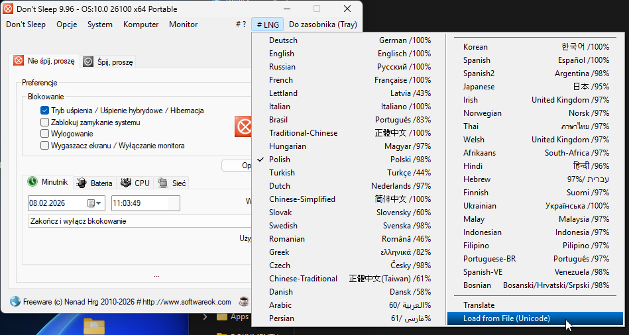This screenshot has height=335, width=629.
Task: Open the 'Zakończ i wyłącz blokowanie' combo box
Action: click(140, 221)
